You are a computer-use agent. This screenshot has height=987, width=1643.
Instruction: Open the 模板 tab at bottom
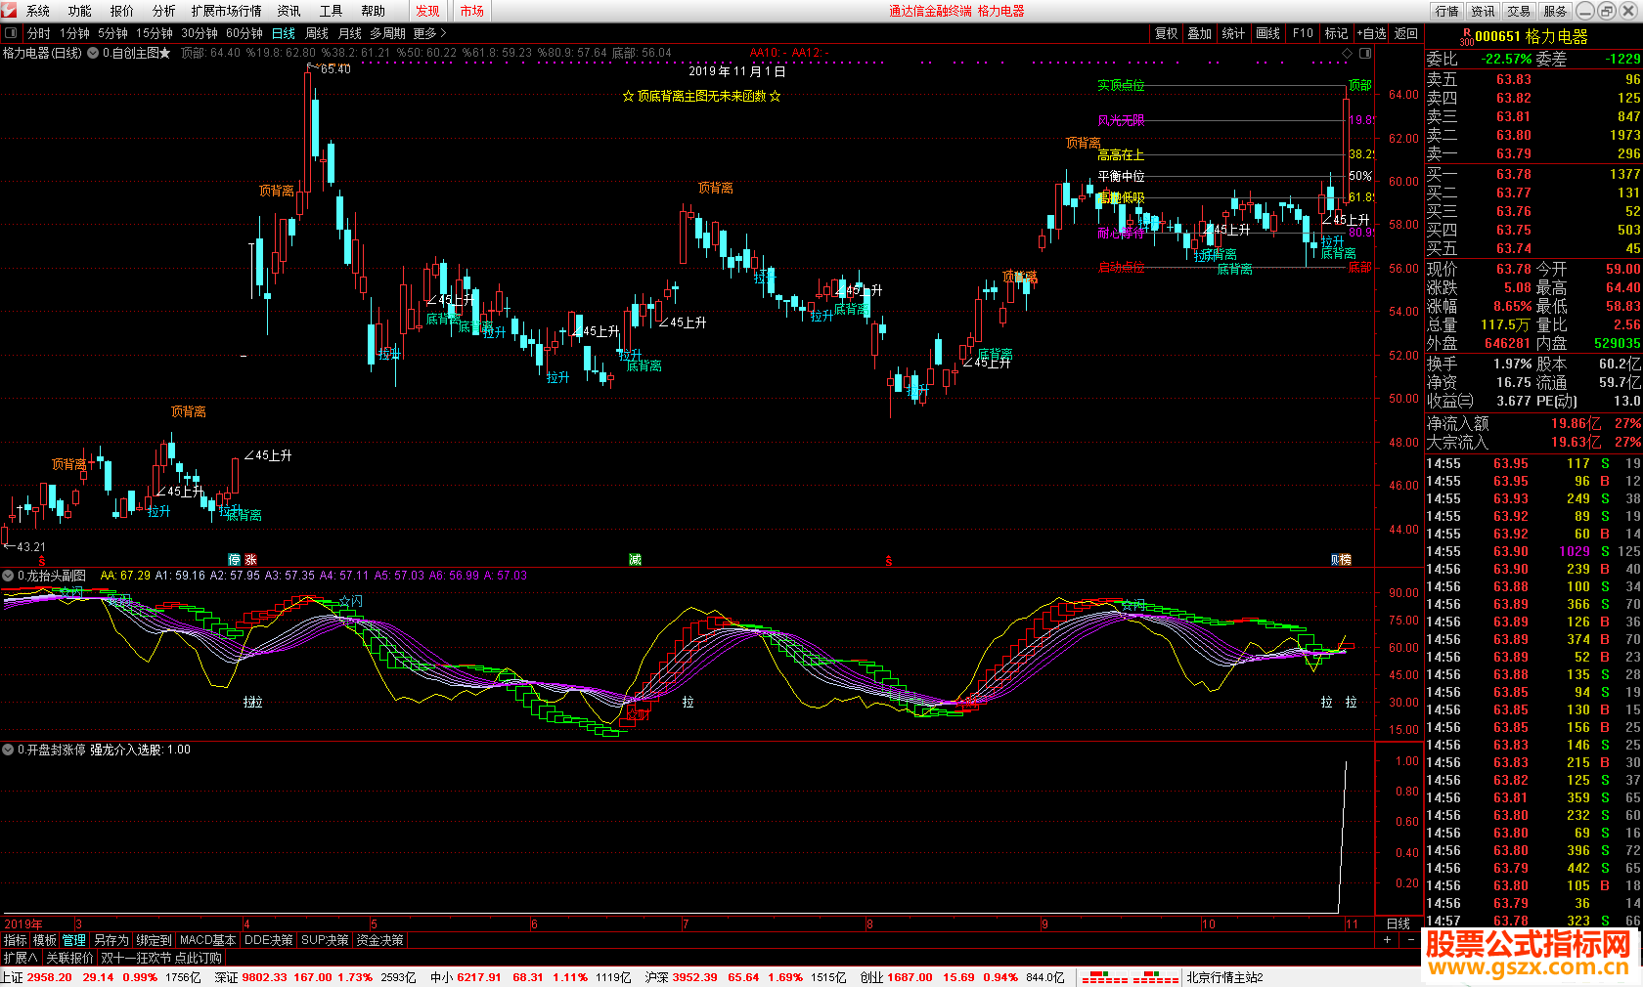(45, 940)
